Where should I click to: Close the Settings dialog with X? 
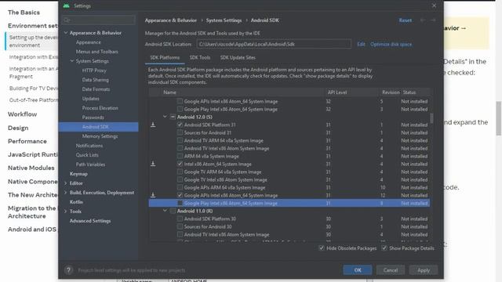(434, 5)
